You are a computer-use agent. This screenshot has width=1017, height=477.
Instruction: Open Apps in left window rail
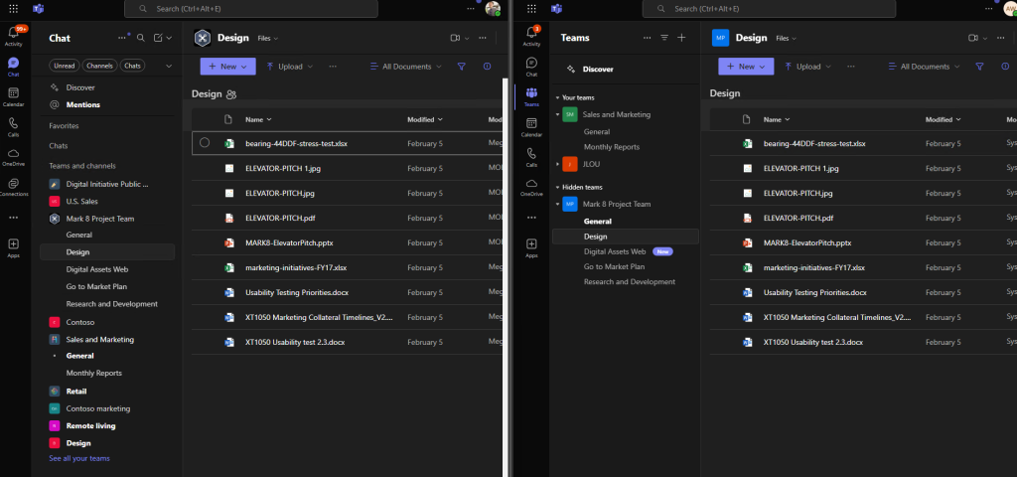click(x=13, y=247)
